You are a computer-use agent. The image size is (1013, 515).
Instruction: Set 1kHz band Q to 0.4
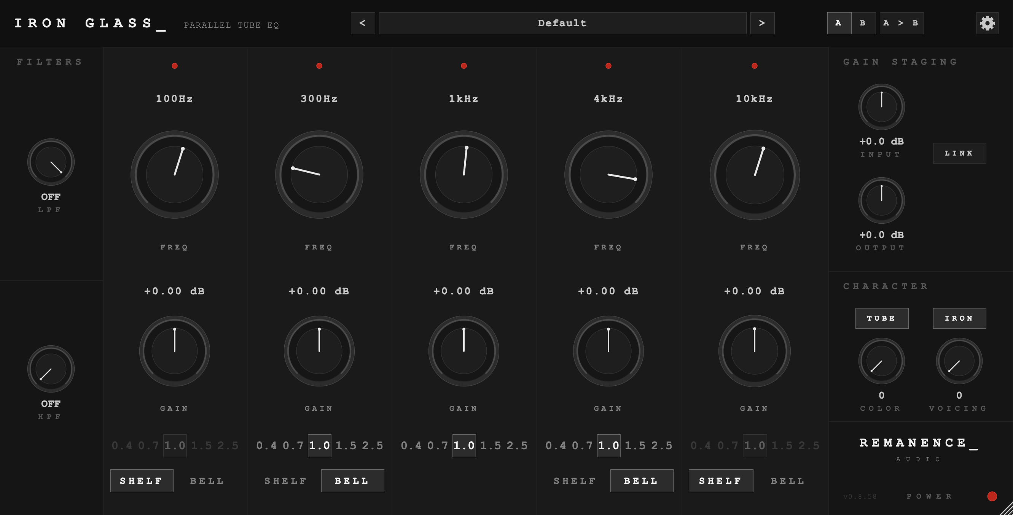point(411,445)
